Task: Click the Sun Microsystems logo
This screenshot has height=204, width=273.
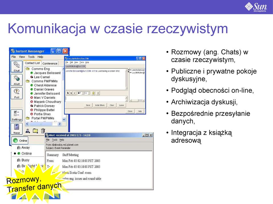Action: pos(256,7)
